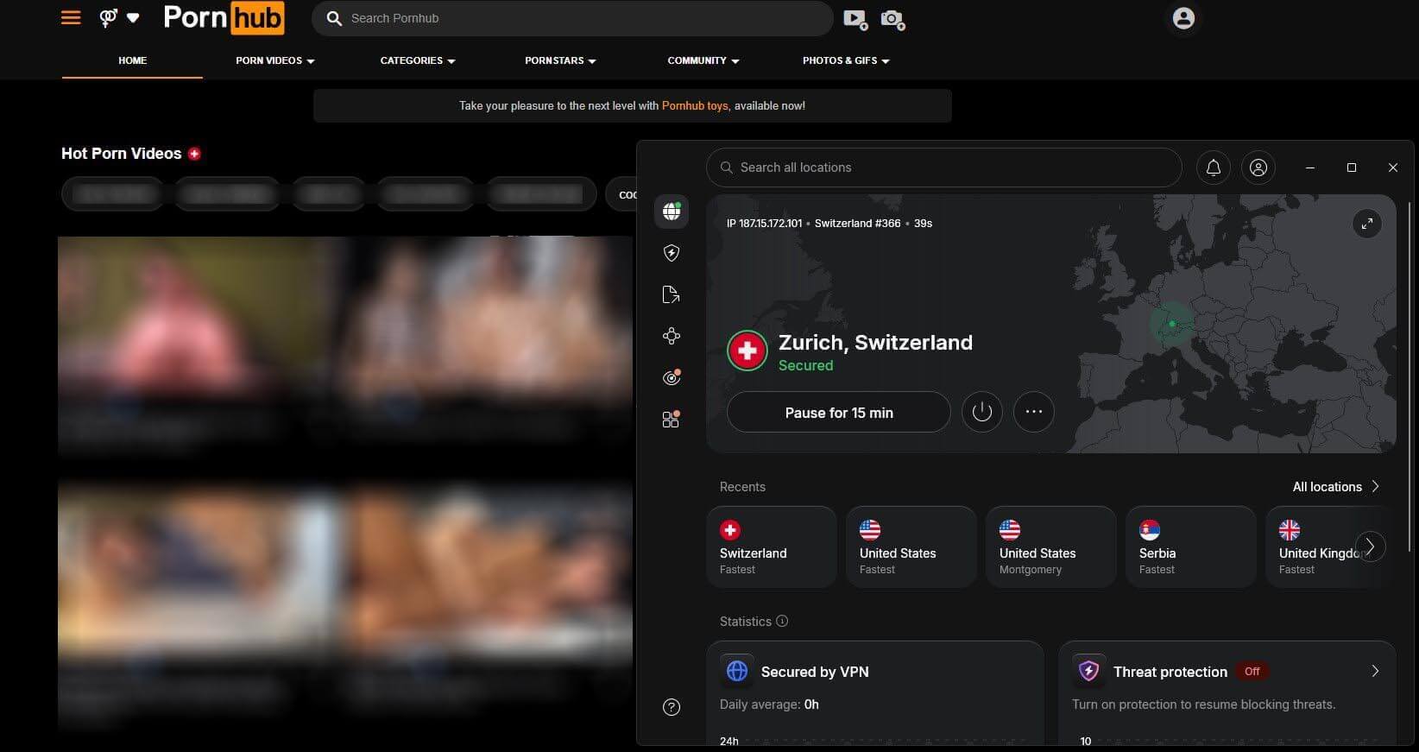The image size is (1419, 752).
Task: Open the three-dot more options button
Action: tap(1033, 412)
